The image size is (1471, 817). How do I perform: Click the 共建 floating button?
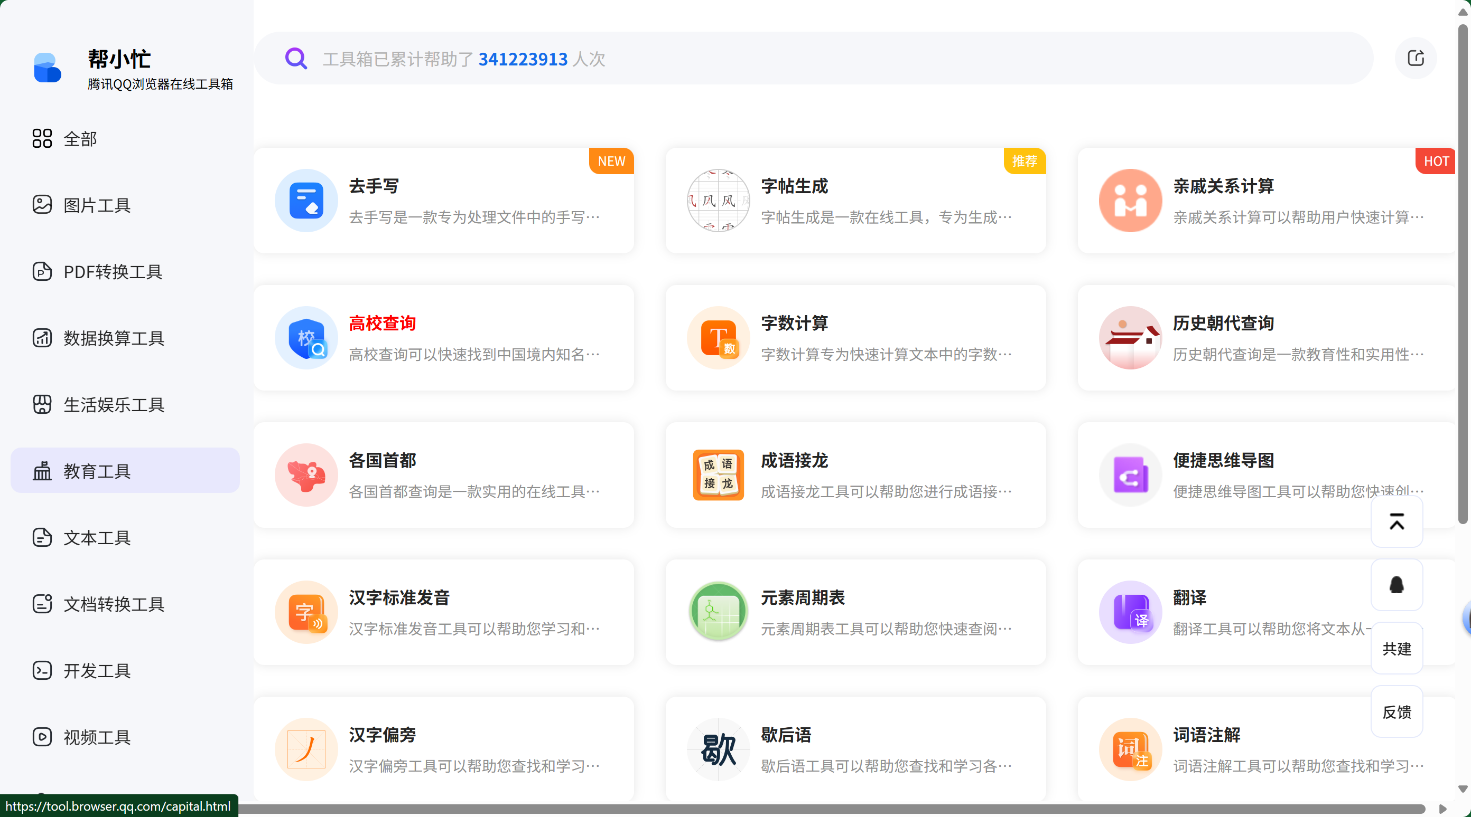pos(1396,649)
